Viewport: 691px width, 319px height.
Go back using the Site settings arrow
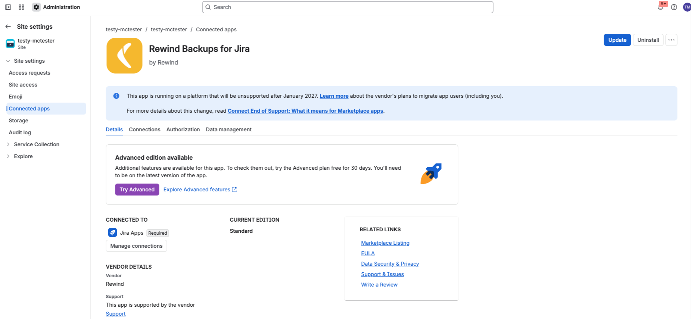click(8, 26)
